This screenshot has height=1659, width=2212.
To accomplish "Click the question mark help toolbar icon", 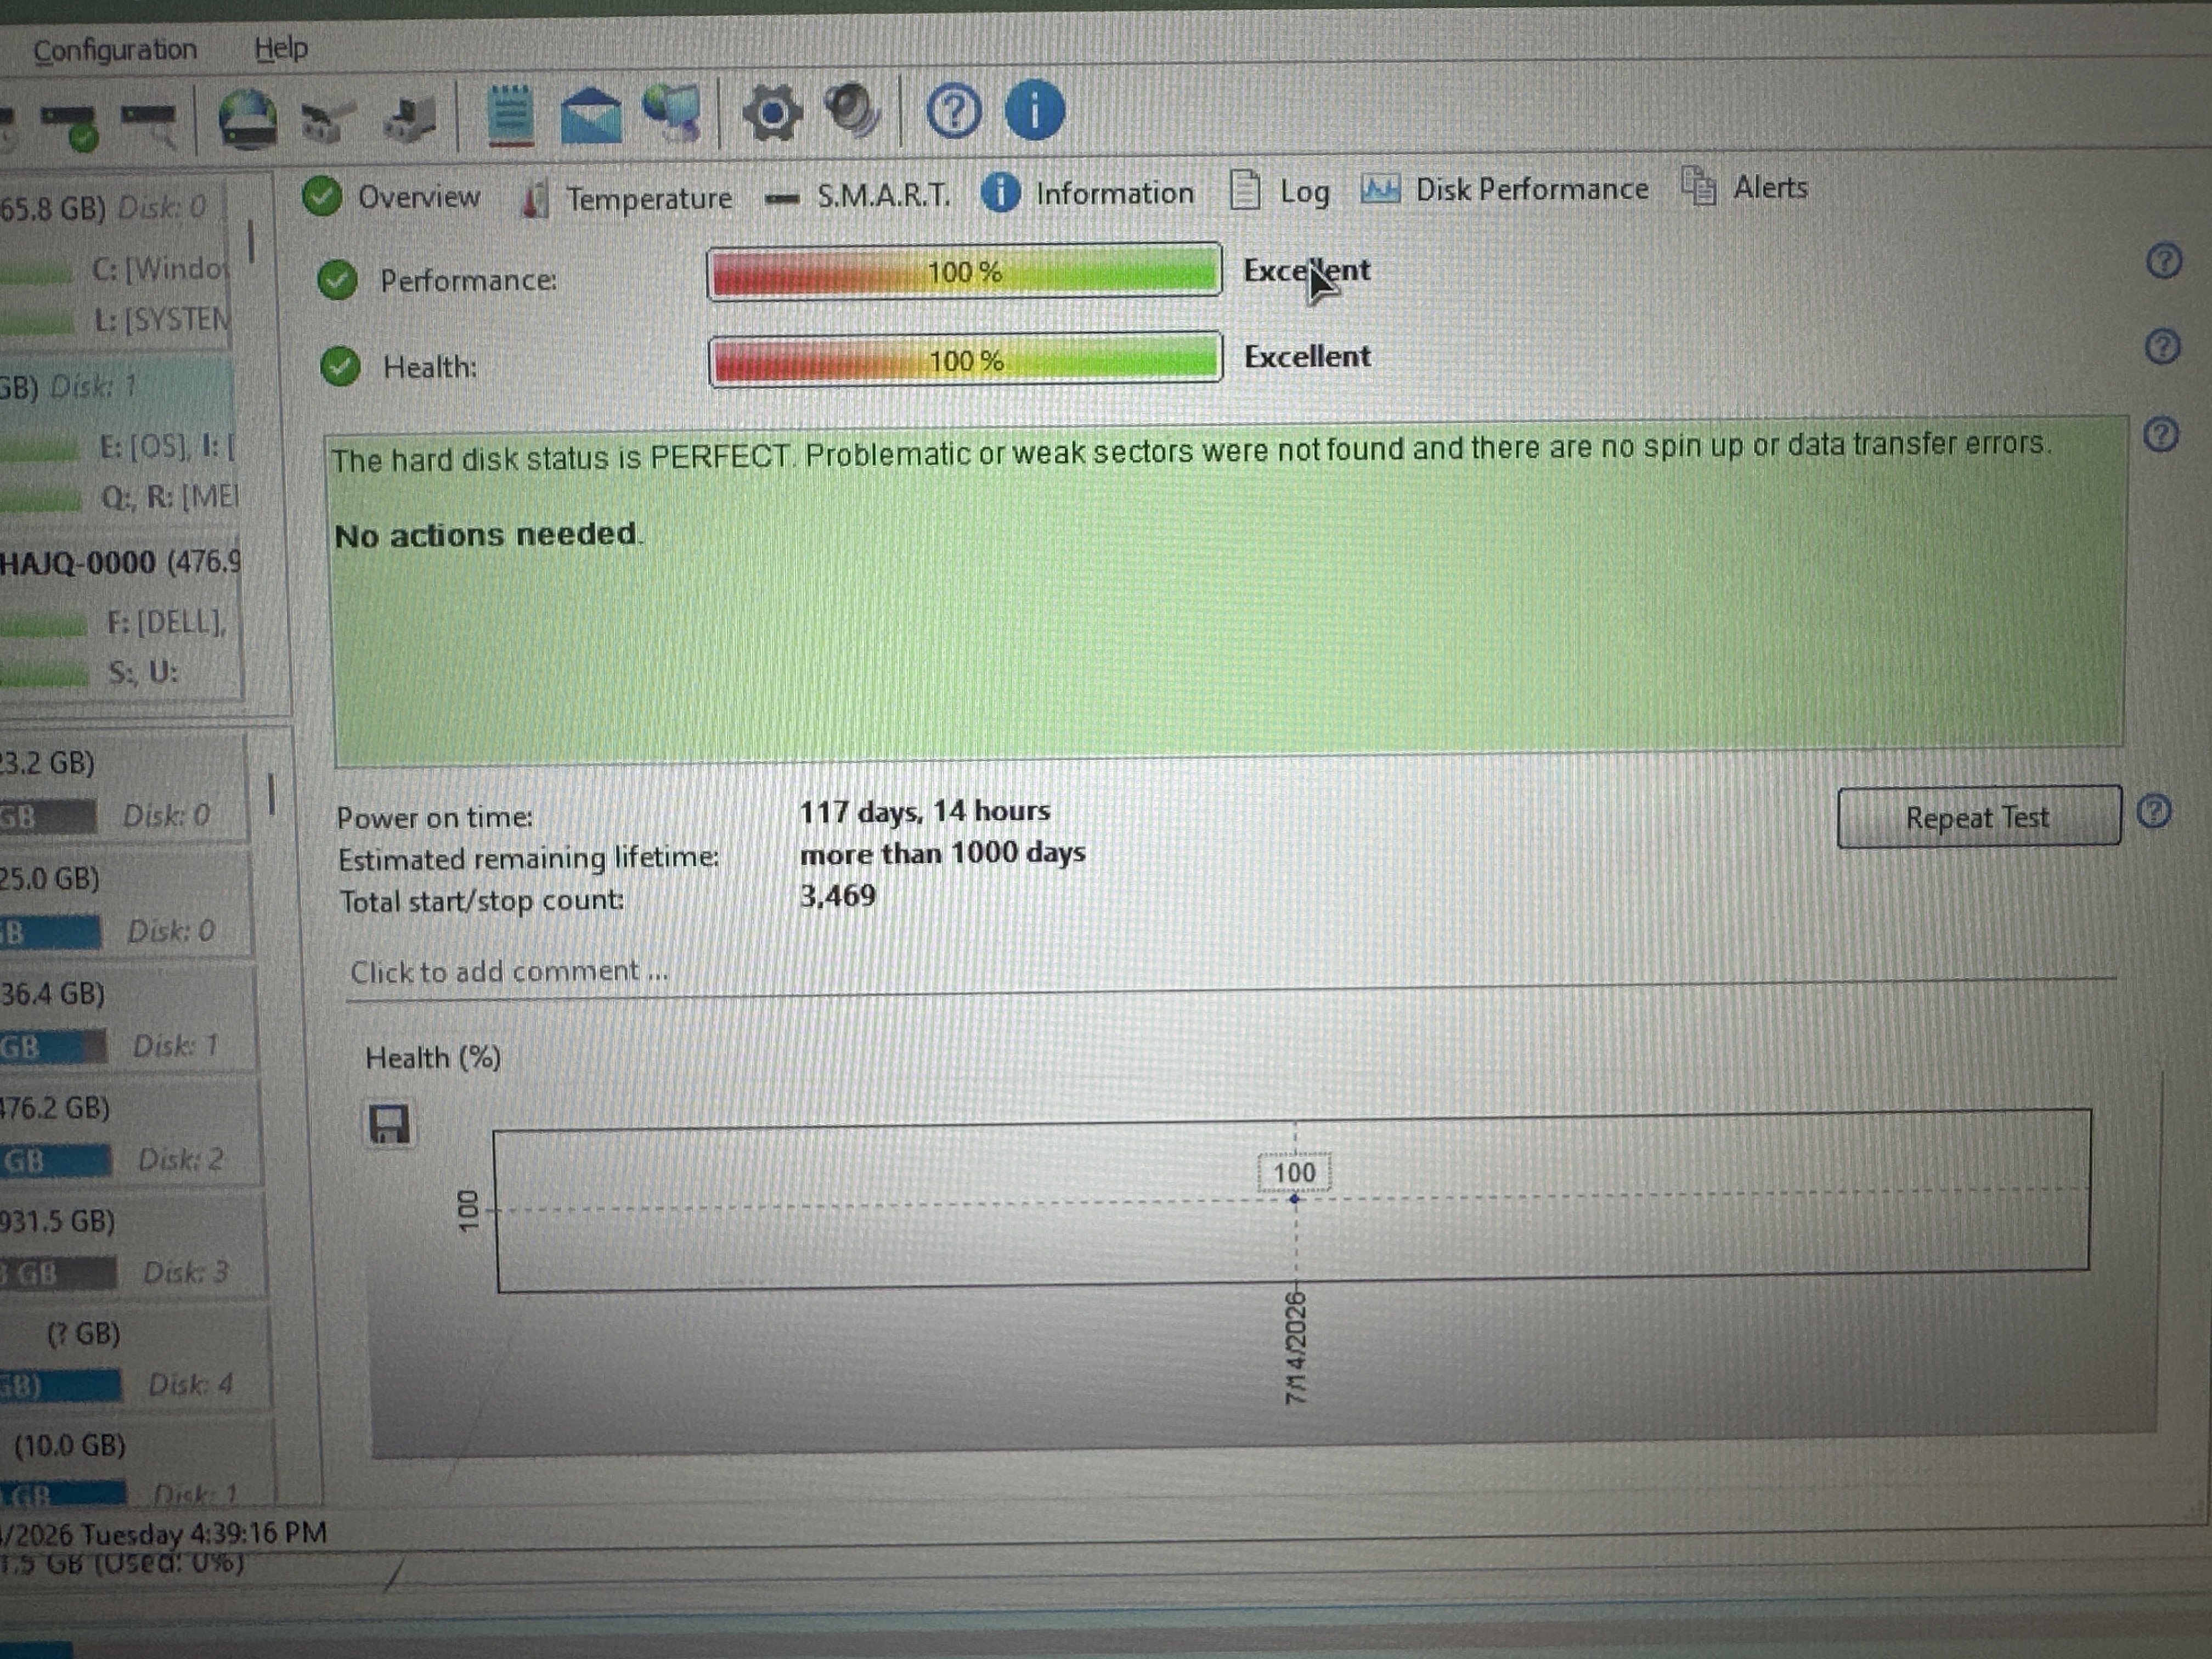I will [953, 110].
